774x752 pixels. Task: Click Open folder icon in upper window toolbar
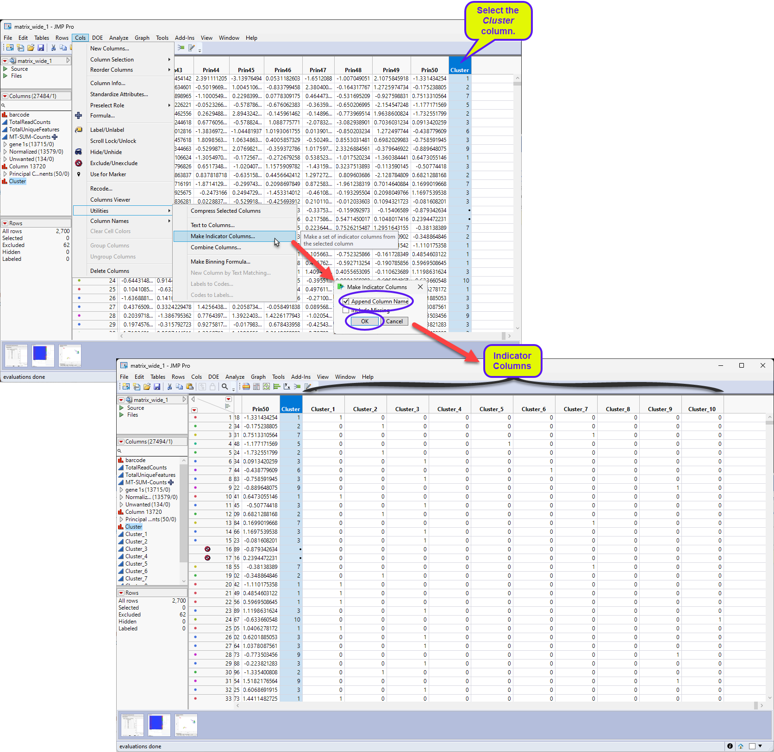coord(31,48)
